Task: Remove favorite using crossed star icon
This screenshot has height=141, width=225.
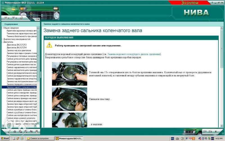Action: point(26,131)
